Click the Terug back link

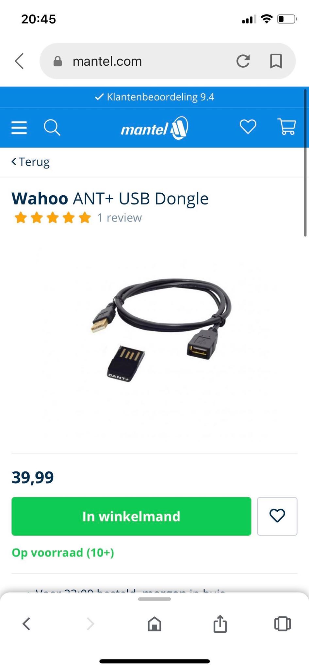click(x=31, y=162)
